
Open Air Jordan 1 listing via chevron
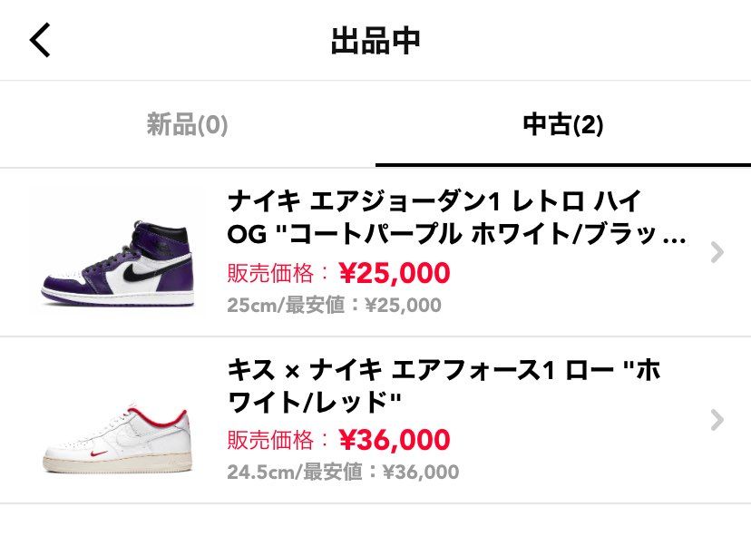tap(717, 252)
